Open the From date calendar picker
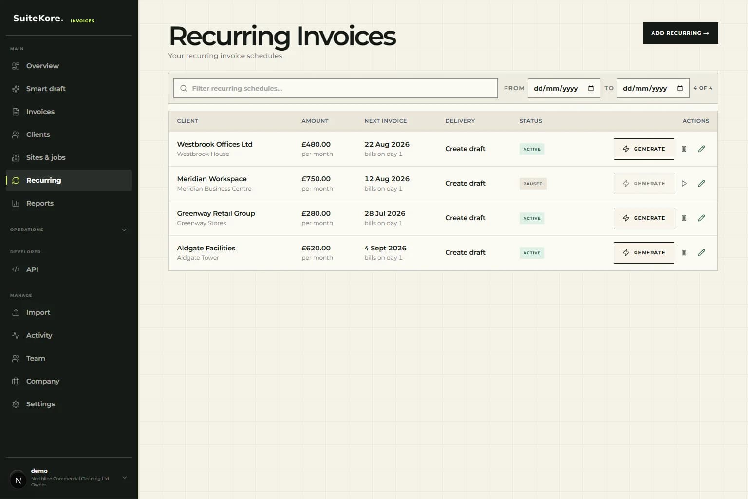 pyautogui.click(x=591, y=88)
